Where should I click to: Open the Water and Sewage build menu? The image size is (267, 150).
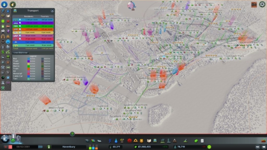click(116, 141)
